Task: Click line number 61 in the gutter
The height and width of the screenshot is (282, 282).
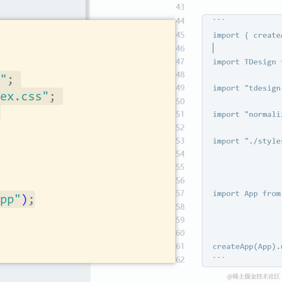Action: 180,246
